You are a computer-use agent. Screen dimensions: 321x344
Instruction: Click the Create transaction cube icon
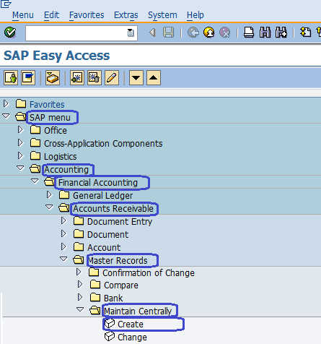[110, 324]
